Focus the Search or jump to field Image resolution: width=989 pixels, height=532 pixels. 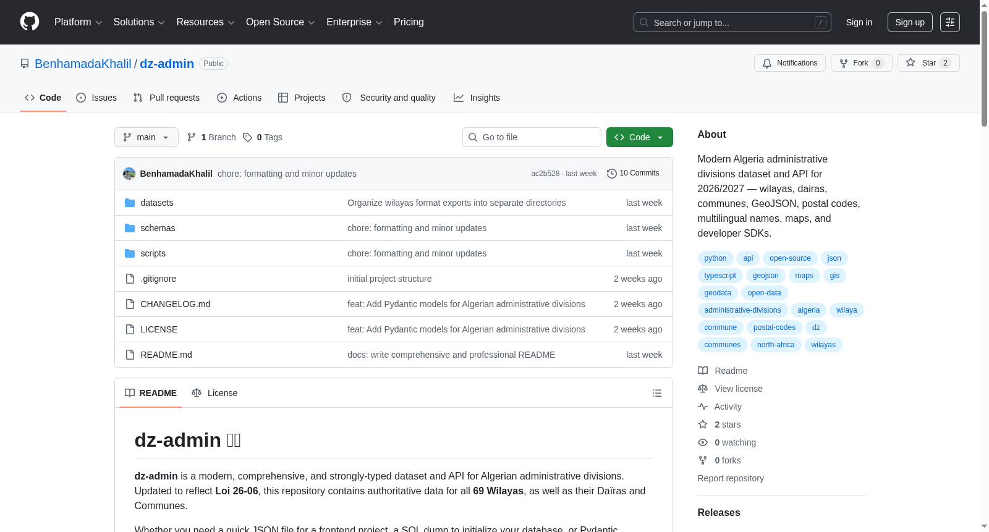pyautogui.click(x=732, y=22)
